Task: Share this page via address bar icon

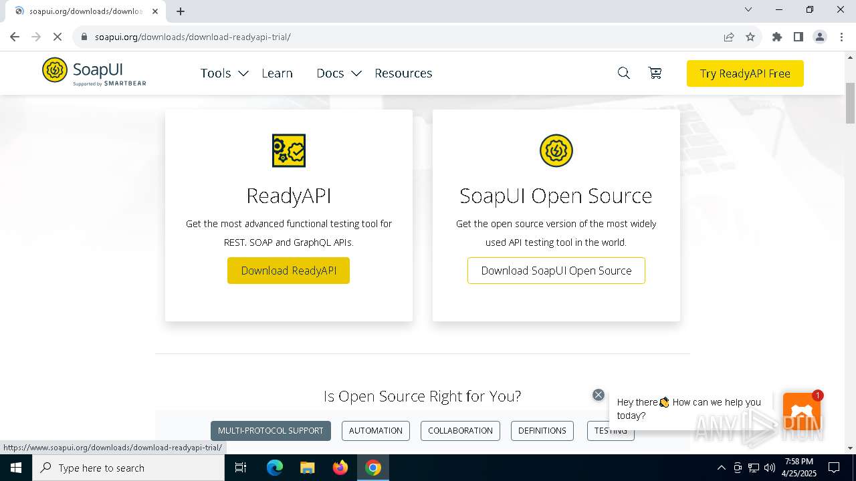Action: point(729,37)
